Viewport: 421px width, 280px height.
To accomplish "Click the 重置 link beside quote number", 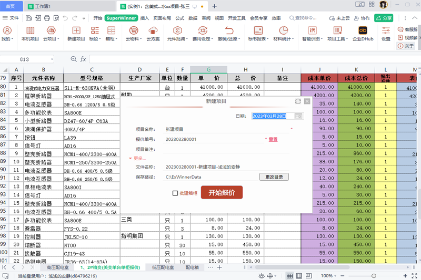I will pyautogui.click(x=273, y=139).
